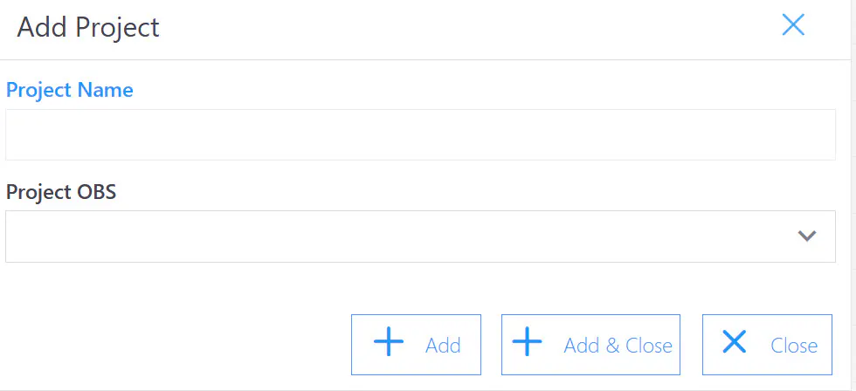856x391 pixels.
Task: Click the X icon on the Close button
Action: click(x=735, y=341)
